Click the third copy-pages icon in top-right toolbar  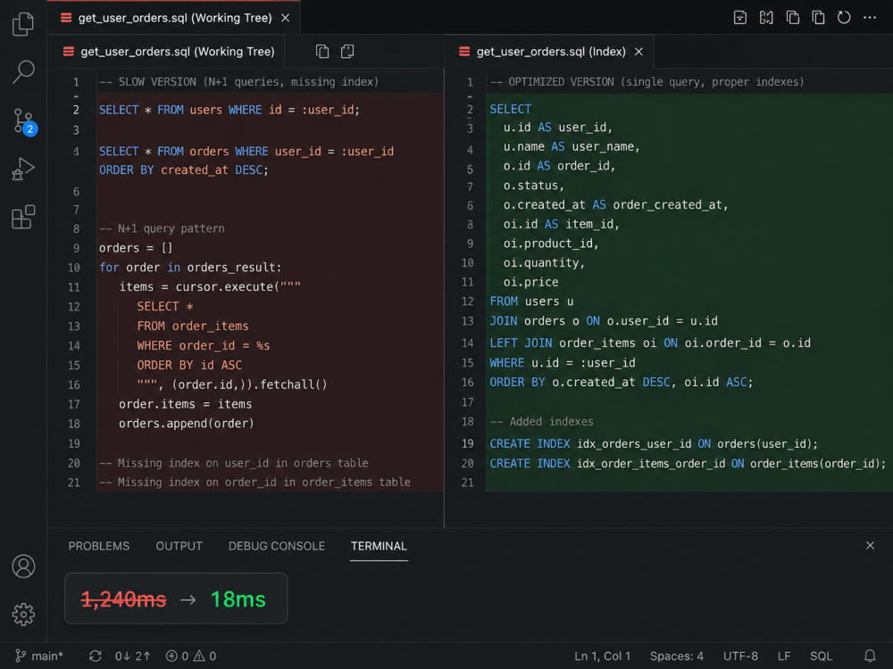pos(792,18)
